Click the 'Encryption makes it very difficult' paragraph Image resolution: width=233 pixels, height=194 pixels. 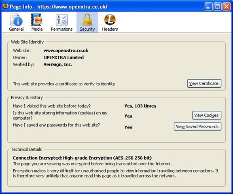116,173
